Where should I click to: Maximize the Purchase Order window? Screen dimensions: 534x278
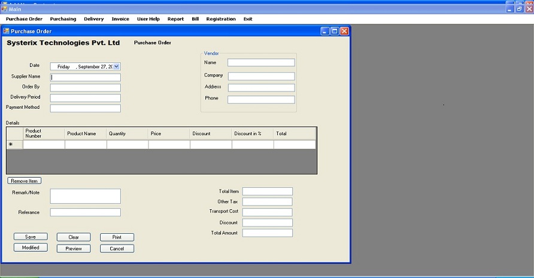click(x=335, y=31)
